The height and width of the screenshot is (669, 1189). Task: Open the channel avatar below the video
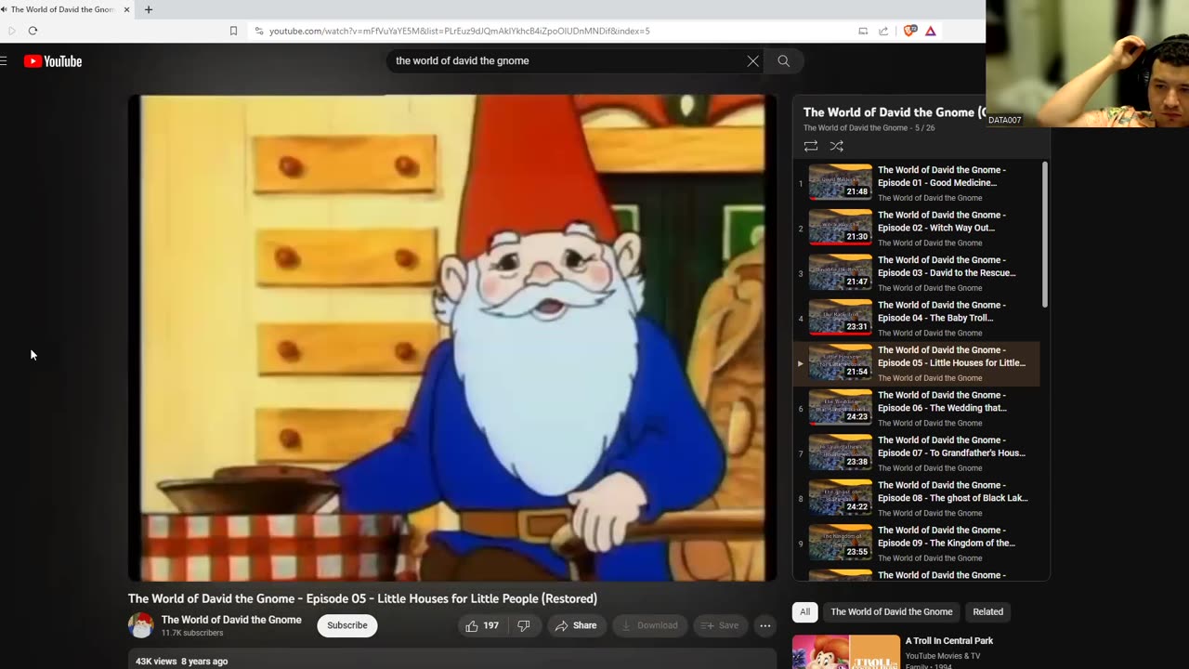click(x=141, y=625)
